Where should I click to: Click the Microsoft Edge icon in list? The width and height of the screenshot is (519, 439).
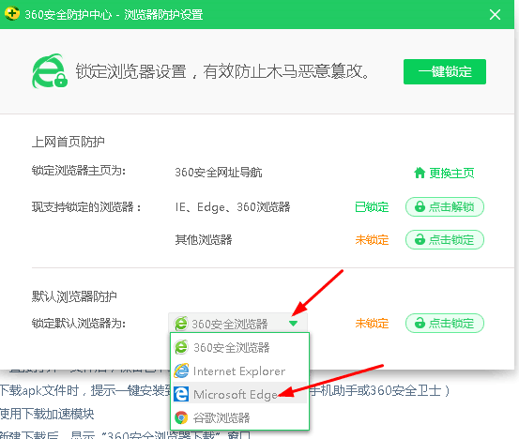point(181,394)
